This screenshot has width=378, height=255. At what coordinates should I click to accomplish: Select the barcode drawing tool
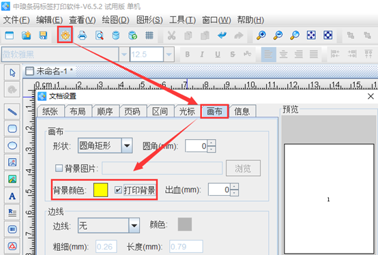(x=12, y=229)
